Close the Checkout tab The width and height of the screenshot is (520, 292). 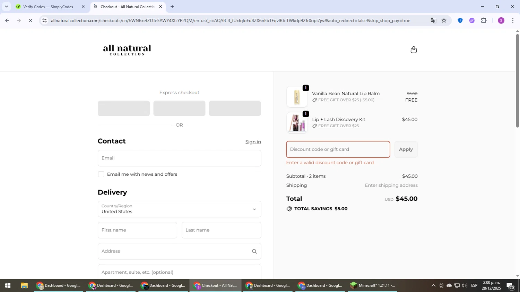click(x=161, y=7)
